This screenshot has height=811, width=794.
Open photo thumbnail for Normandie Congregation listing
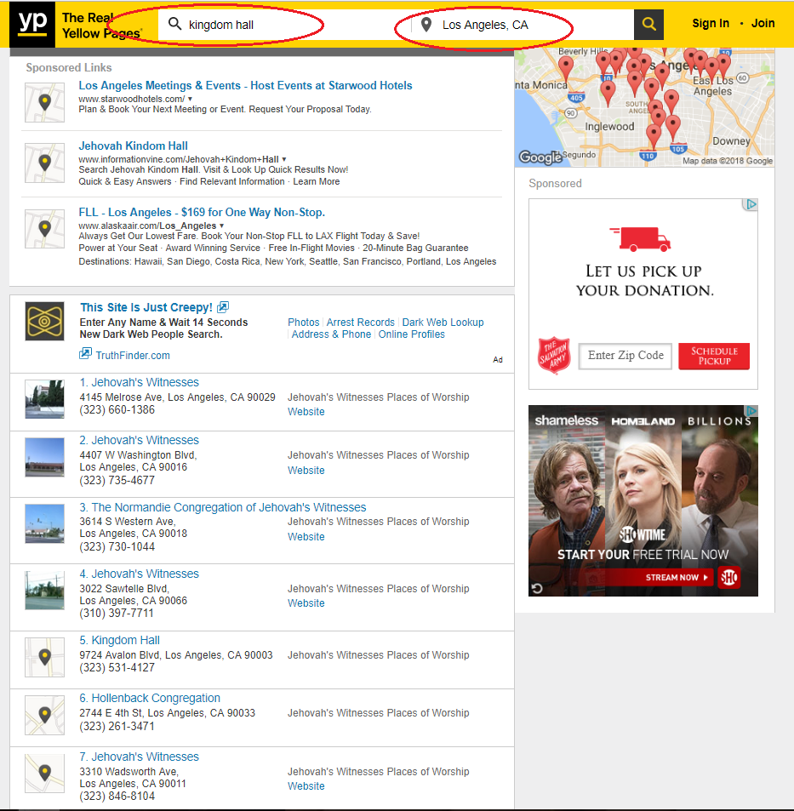point(44,523)
